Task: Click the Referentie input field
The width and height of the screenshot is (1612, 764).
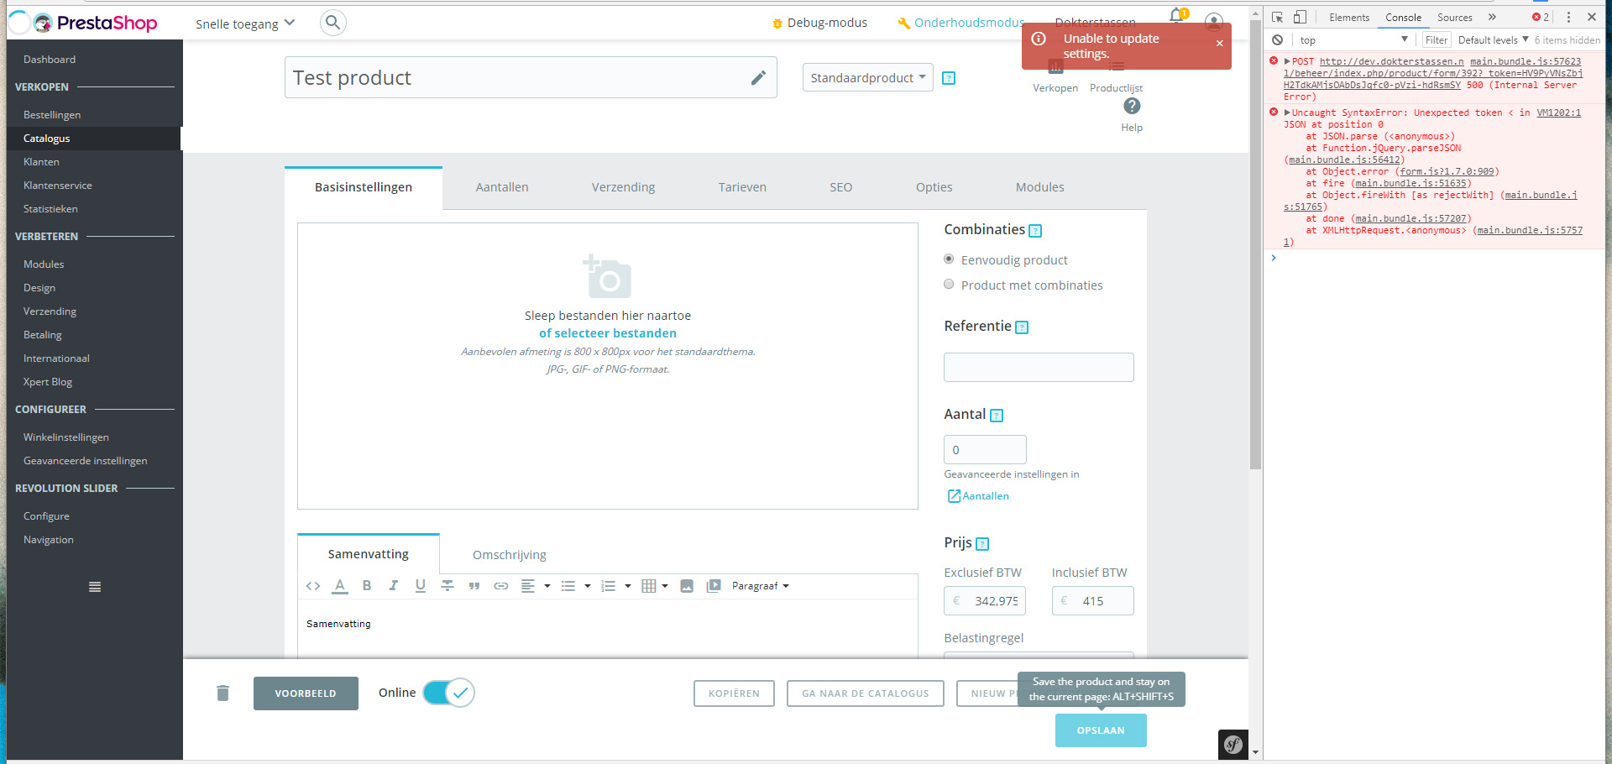Action: click(x=1039, y=368)
